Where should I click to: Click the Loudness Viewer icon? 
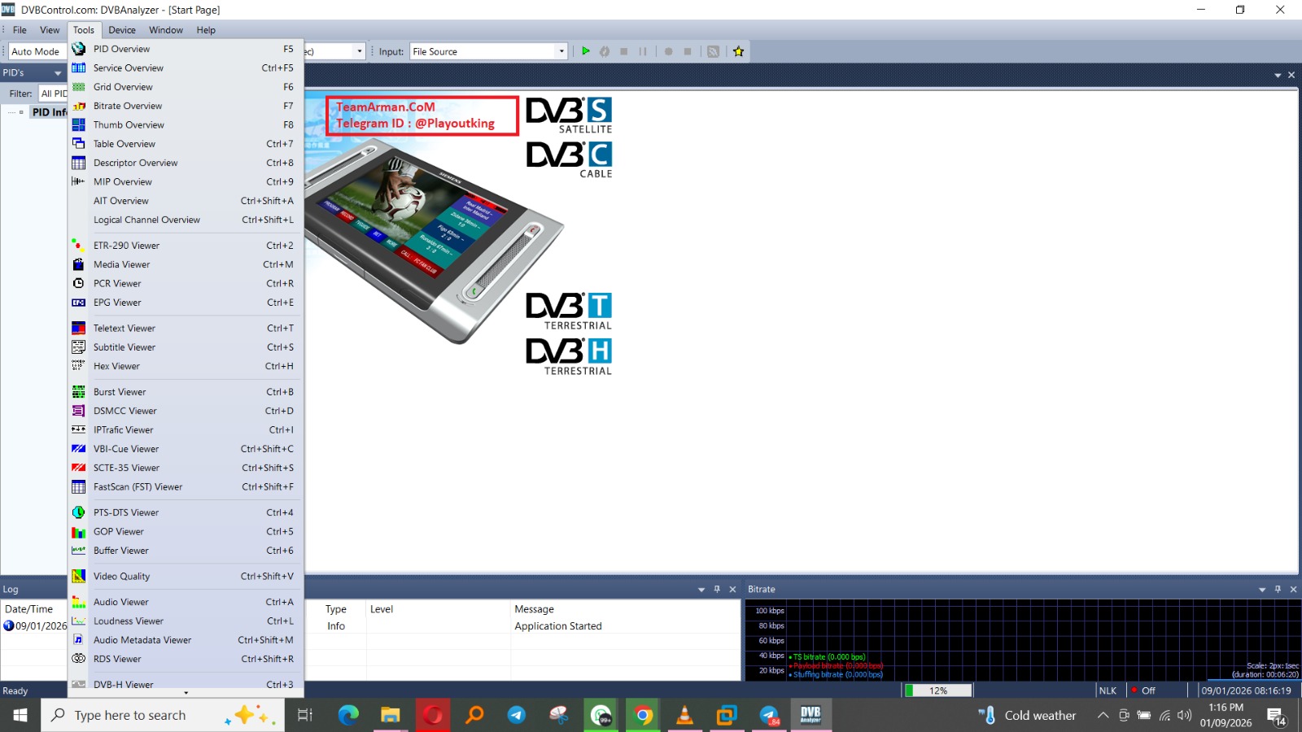click(79, 621)
